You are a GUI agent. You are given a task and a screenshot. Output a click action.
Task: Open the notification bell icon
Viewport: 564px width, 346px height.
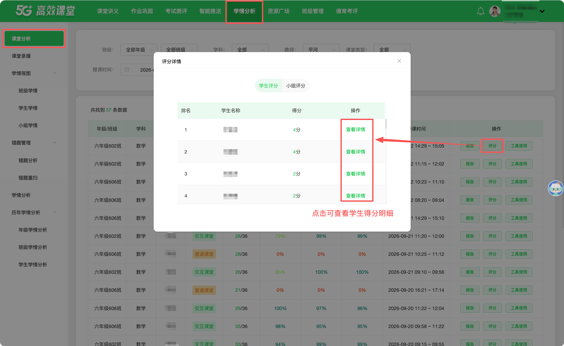[x=481, y=11]
